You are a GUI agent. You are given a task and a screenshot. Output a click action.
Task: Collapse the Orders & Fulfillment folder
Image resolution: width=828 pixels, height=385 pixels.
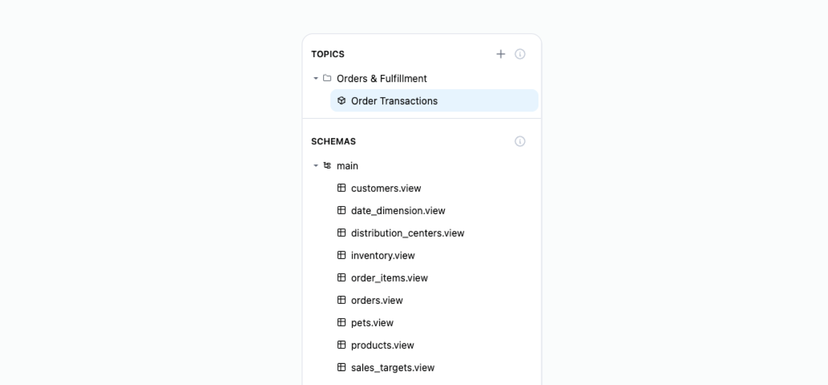click(315, 78)
